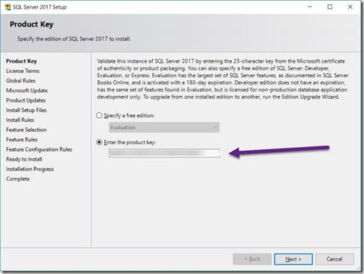Minimize the SQL Server 2017 Setup window

click(310, 7)
